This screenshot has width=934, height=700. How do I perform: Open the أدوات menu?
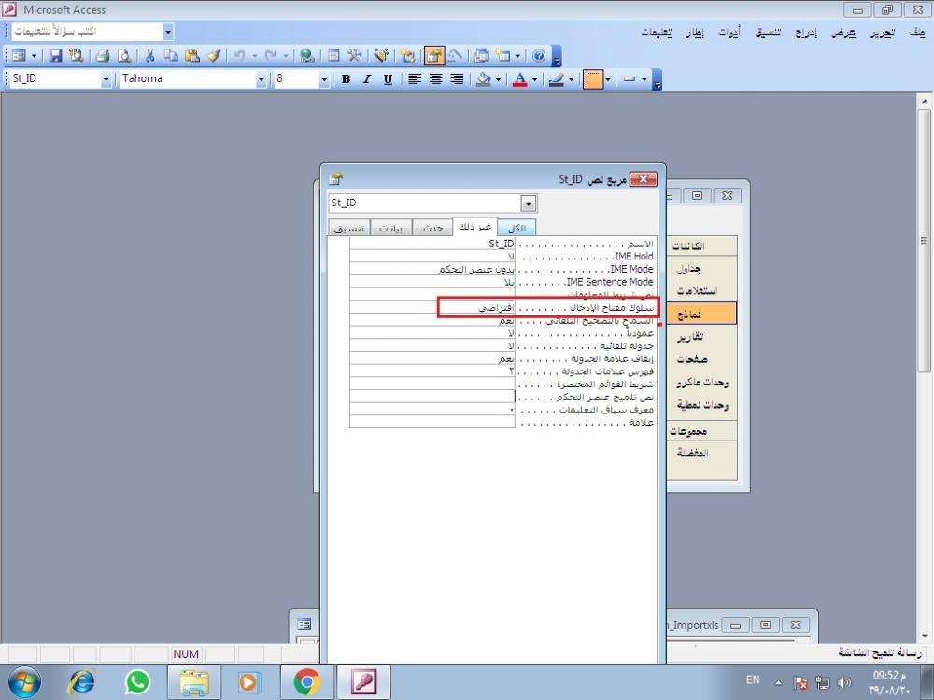click(x=729, y=33)
